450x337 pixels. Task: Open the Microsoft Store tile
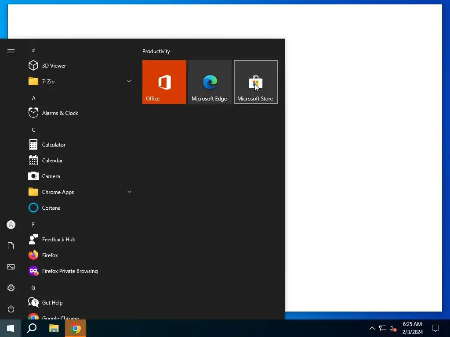click(255, 82)
